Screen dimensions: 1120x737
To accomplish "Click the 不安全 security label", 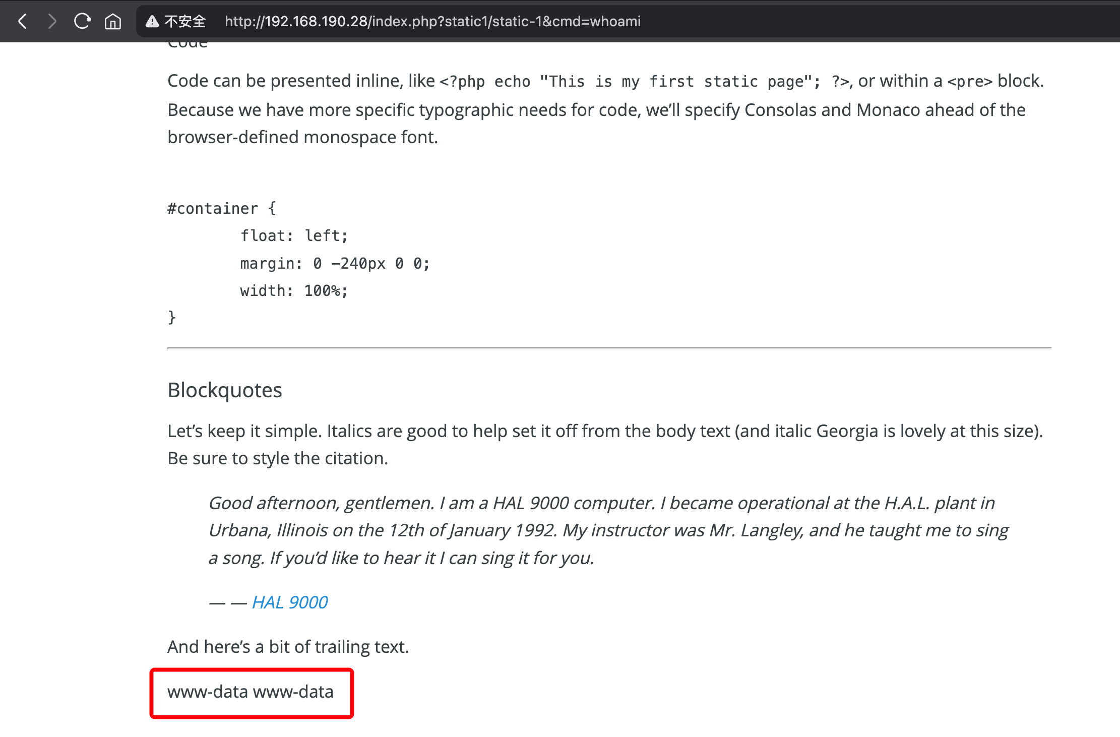I will coord(185,21).
